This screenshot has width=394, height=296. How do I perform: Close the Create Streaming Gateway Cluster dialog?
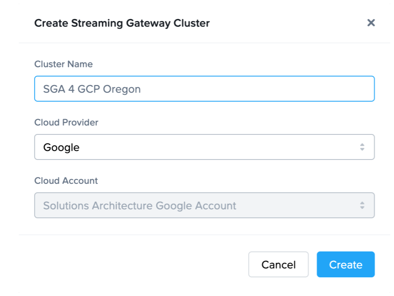tap(370, 23)
